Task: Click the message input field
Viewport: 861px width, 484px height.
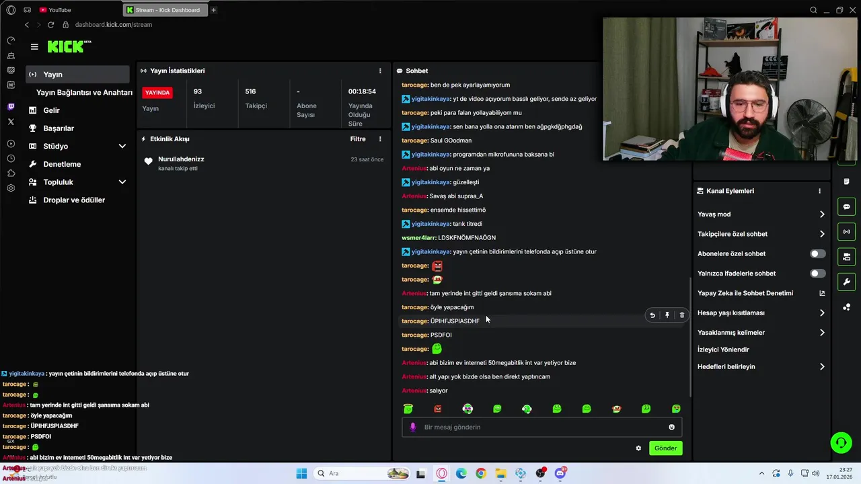Action: coord(541,427)
